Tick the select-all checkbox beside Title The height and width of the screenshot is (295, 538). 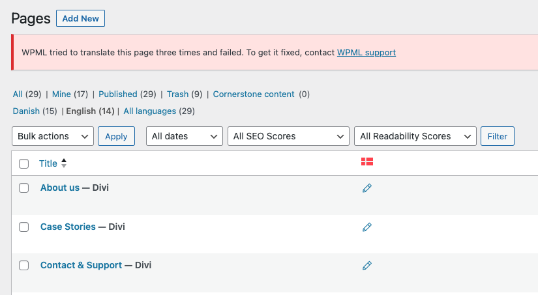click(23, 163)
